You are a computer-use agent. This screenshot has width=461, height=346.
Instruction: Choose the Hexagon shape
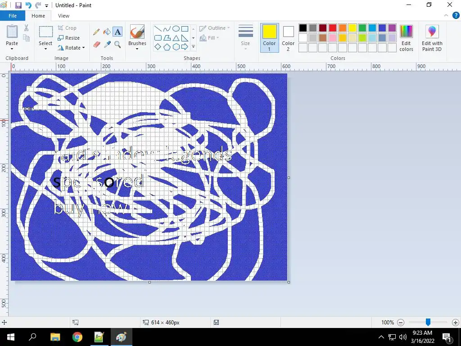click(176, 47)
